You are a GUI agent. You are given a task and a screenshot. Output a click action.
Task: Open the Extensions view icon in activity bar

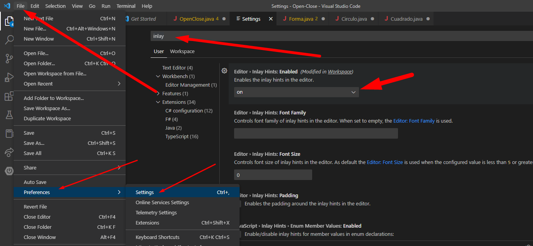click(x=9, y=96)
